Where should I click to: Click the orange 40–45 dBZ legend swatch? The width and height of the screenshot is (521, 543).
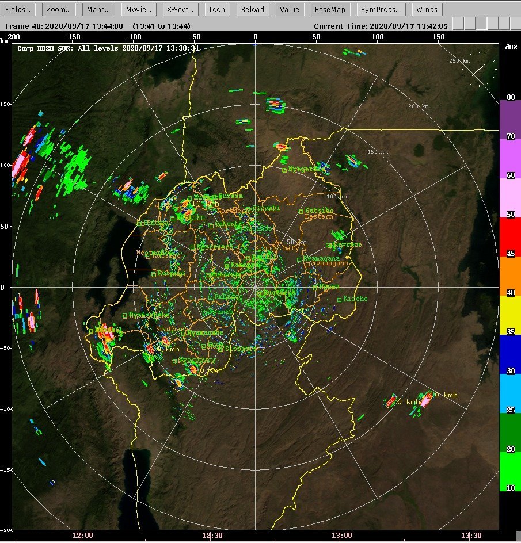click(510, 276)
